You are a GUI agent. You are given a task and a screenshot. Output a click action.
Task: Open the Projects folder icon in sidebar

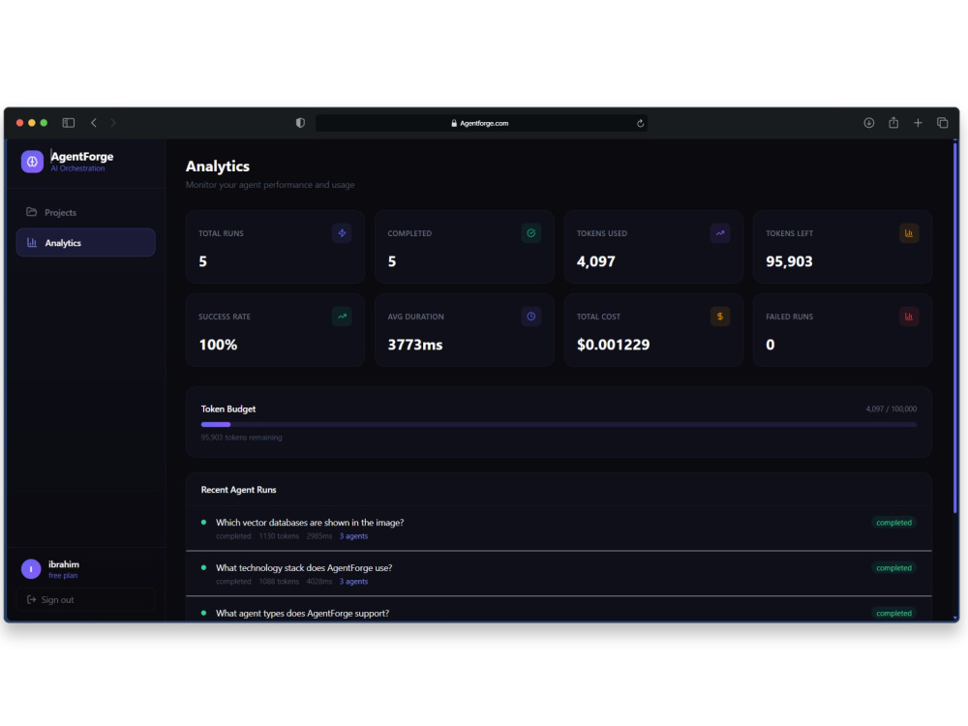[32, 212]
